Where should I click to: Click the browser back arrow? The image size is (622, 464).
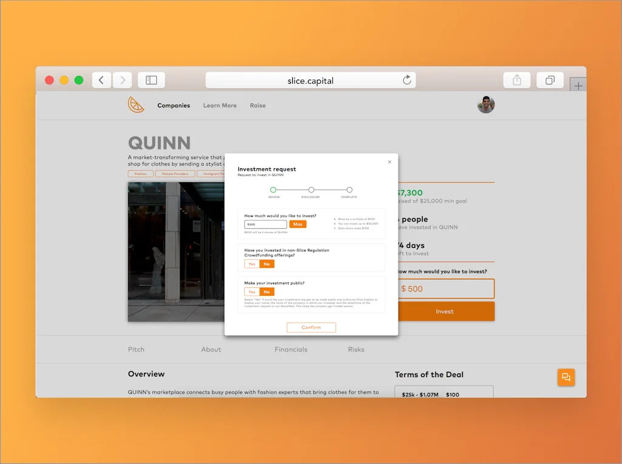[x=101, y=80]
